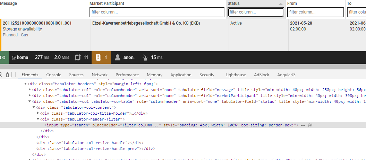Open the profiler warning panel showing 1

(x=101, y=57)
